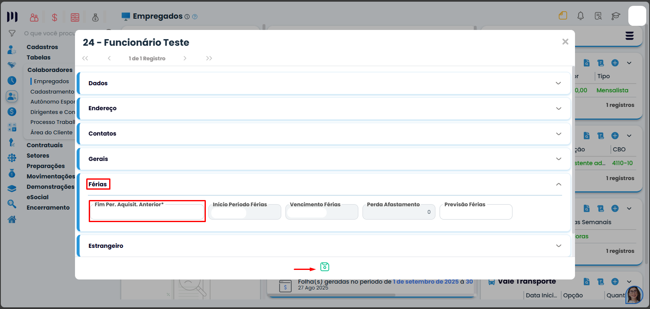
Task: Open the handshake sidebar icon
Action: pos(12,65)
